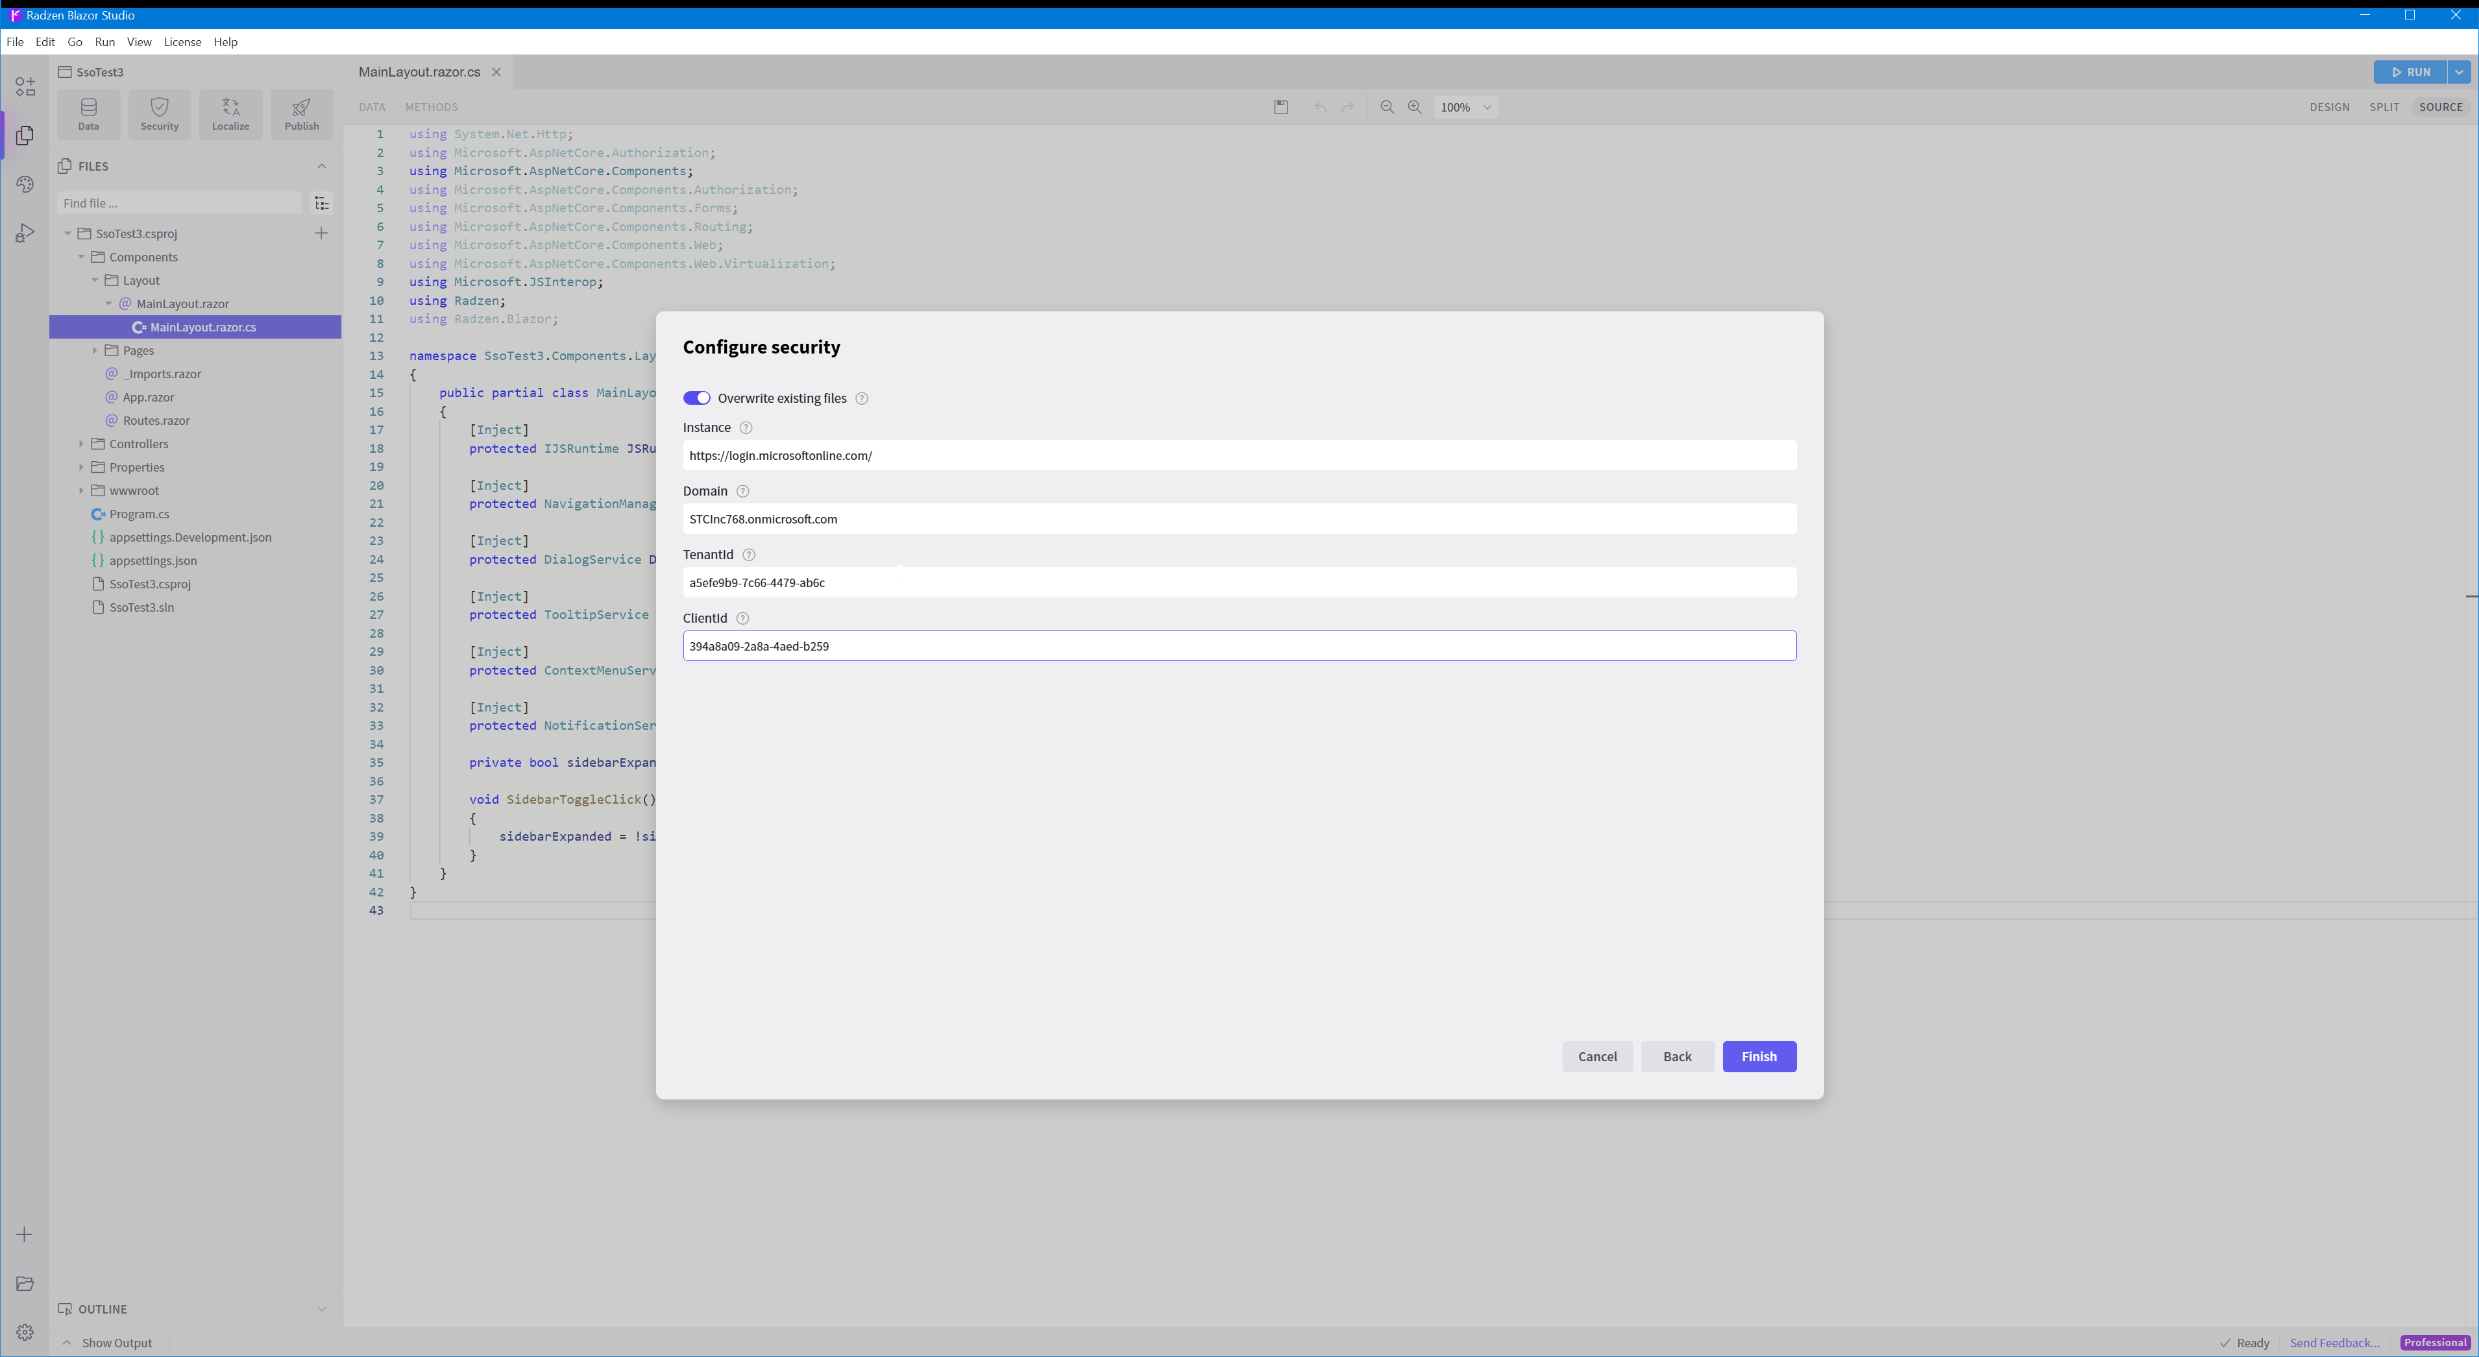Select the Files explorer sidebar icon
The image size is (2479, 1357).
25,136
